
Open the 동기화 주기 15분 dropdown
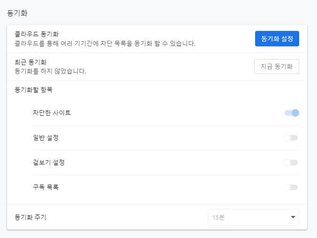253,217
